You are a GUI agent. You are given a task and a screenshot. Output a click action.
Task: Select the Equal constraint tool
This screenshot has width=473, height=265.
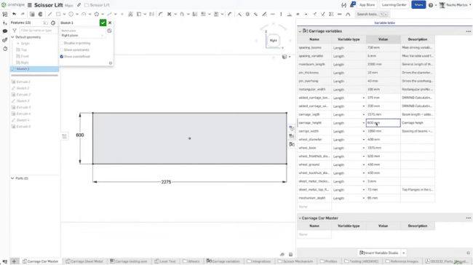298,14
